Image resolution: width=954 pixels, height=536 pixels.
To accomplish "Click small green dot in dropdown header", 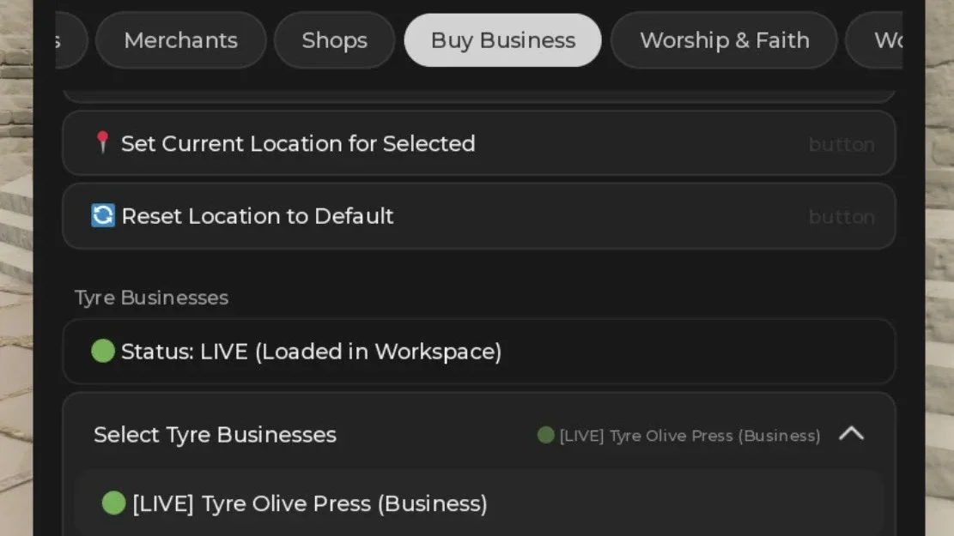I will [x=546, y=435].
